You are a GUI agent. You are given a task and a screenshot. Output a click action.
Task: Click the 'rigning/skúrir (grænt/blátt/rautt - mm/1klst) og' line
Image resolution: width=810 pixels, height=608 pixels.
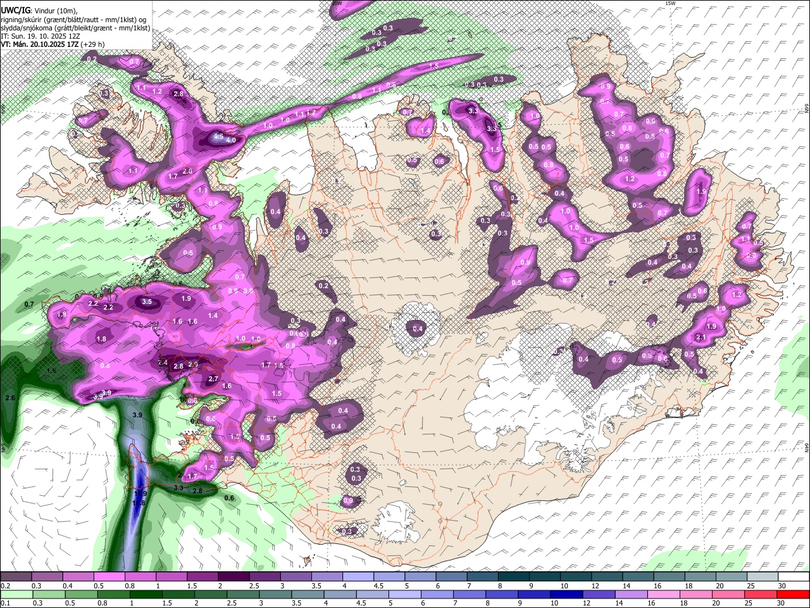[x=73, y=19]
